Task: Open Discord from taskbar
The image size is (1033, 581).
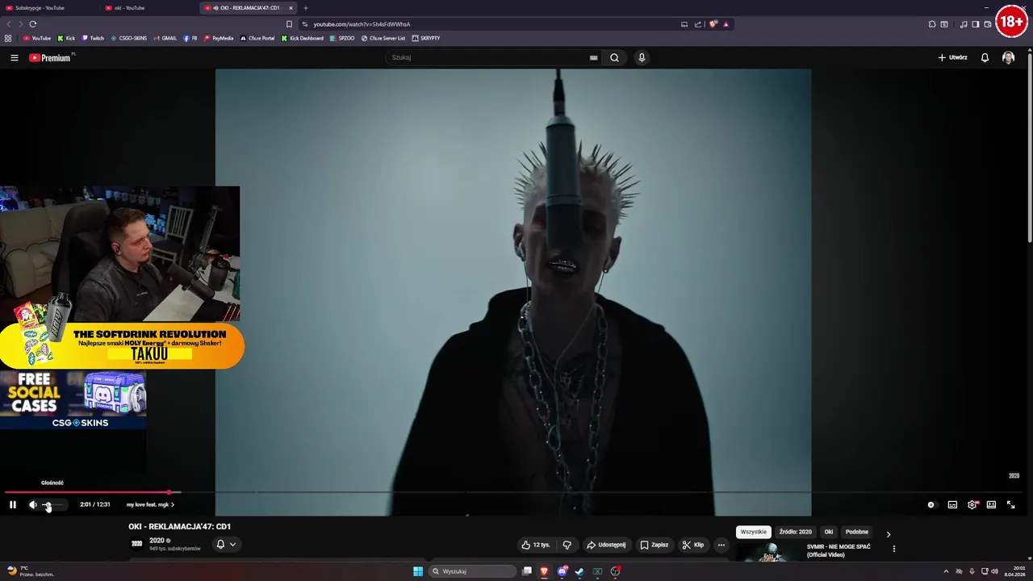Action: [x=562, y=571]
